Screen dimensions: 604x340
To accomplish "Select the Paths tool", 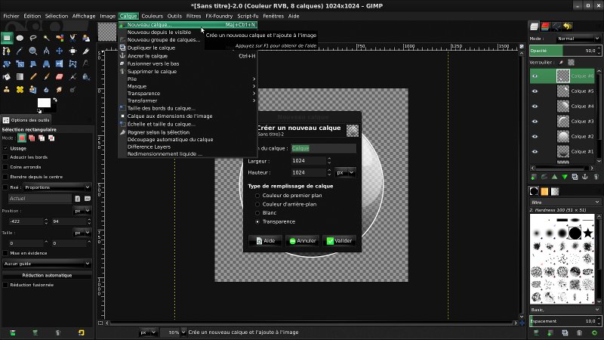I will pos(7,51).
